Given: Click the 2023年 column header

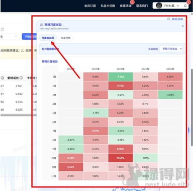Looking at the screenshot, I should [95, 69].
